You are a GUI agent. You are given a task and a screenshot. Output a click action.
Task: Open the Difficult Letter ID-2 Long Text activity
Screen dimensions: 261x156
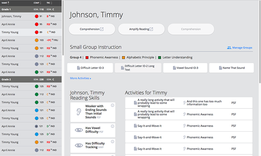pyautogui.click(x=138, y=68)
